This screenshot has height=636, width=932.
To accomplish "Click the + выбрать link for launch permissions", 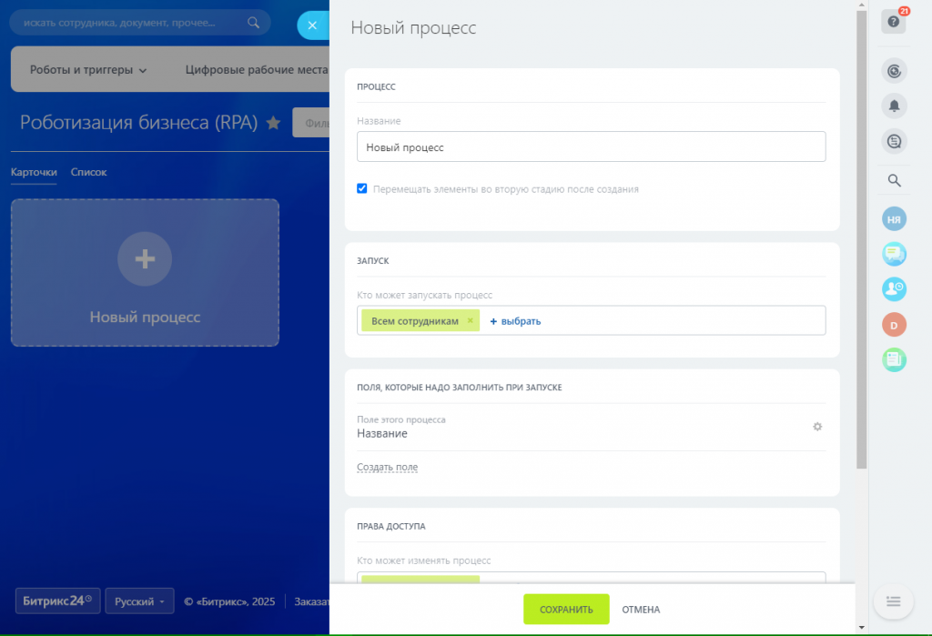I will click(515, 321).
